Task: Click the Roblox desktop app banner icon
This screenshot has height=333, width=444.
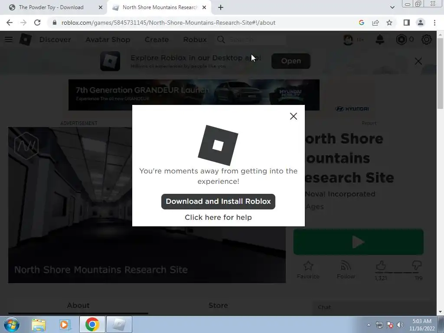Action: coord(110,61)
